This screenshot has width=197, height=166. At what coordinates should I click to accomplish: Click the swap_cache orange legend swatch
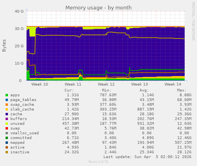[x=7, y=105]
